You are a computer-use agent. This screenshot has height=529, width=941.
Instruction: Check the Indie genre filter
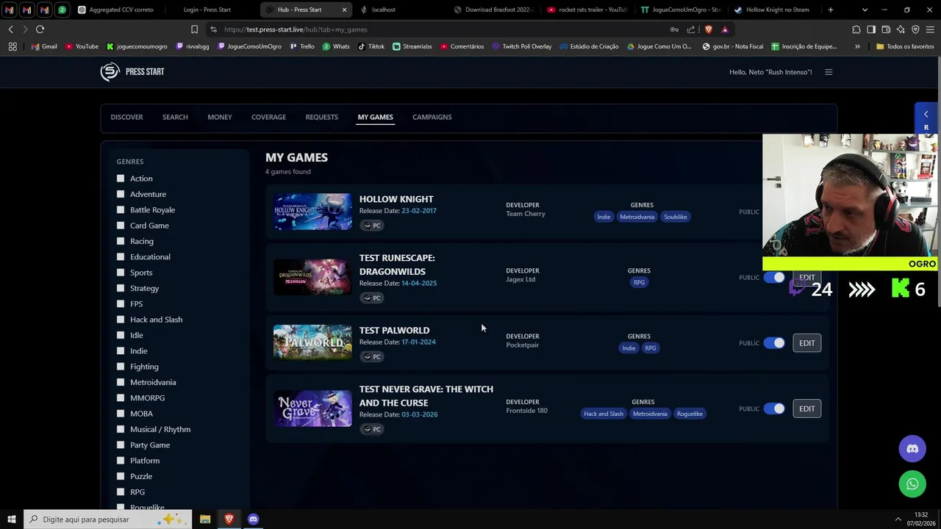[121, 351]
